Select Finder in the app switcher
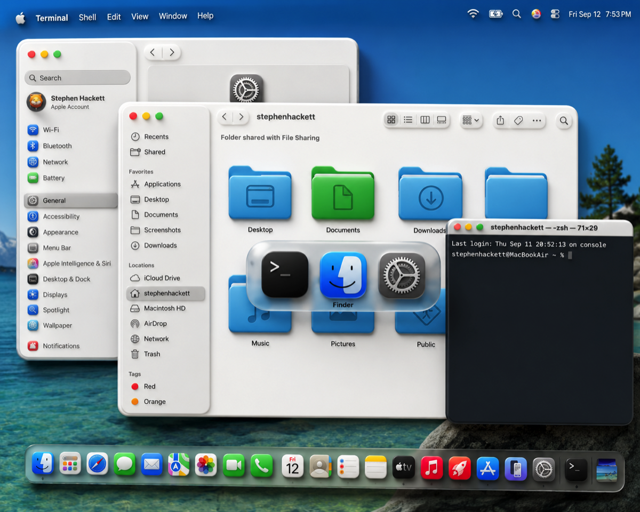This screenshot has height=512, width=640. (x=343, y=275)
